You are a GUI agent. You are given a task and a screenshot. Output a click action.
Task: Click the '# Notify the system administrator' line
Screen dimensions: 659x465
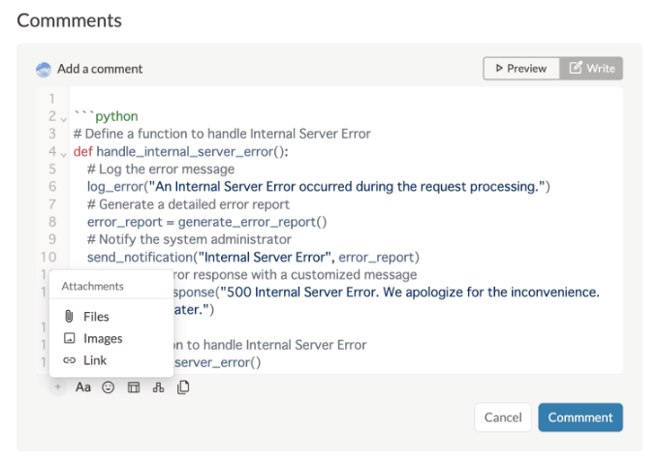coord(189,239)
